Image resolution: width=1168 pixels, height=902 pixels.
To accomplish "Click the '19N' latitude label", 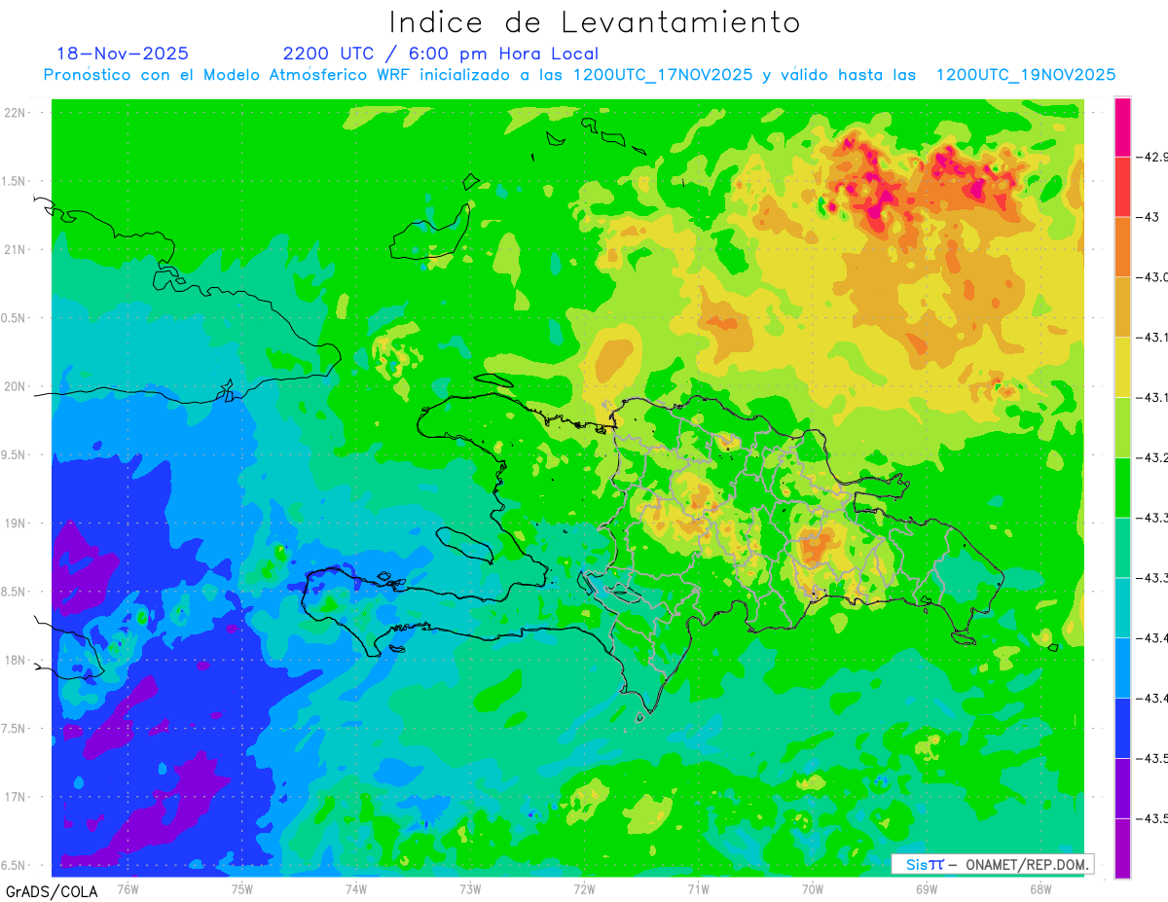I will pos(15,523).
